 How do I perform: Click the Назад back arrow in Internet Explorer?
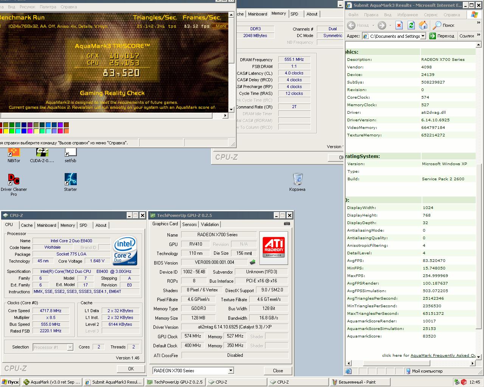pyautogui.click(x=351, y=25)
